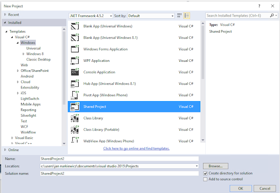The image size is (280, 193).
Task: Click the Browse... button
Action: (x=216, y=166)
